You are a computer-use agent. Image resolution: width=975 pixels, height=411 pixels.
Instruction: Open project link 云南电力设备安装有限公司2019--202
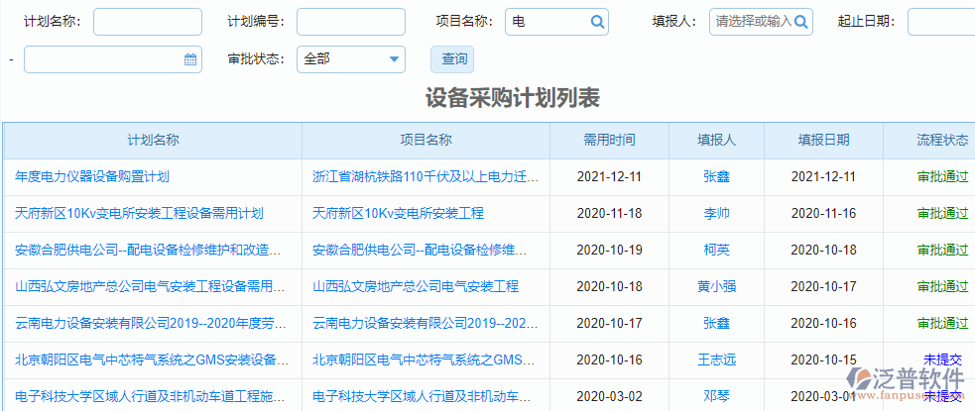426,324
